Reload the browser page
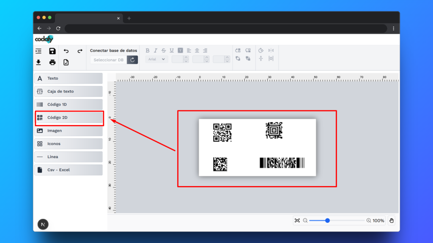Screen dimensions: 433x243 pos(58,28)
